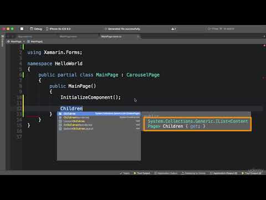Click the macOS green zoom button

tap(12, 29)
